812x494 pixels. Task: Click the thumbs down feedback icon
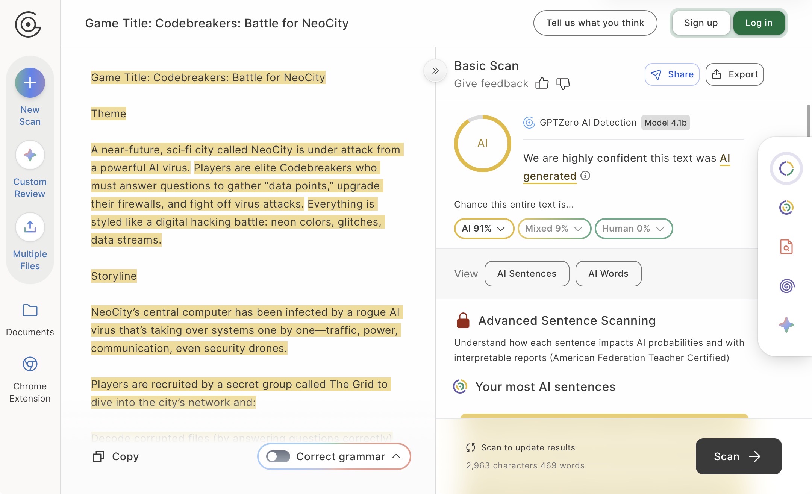563,83
